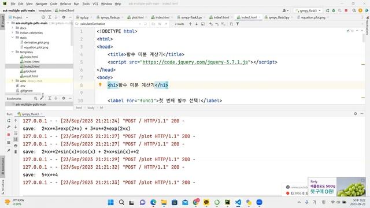
Task: Open Microsoft Edge from the taskbar
Action: (x=153, y=202)
